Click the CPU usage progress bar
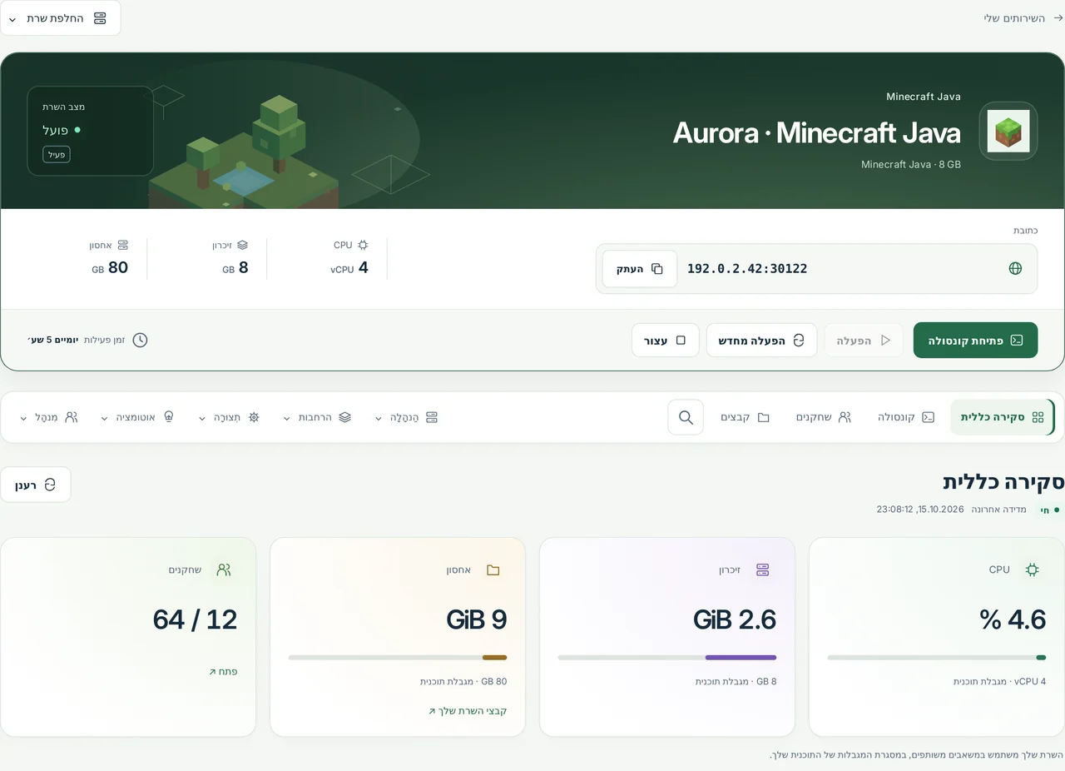This screenshot has width=1065, height=771. pos(937,658)
